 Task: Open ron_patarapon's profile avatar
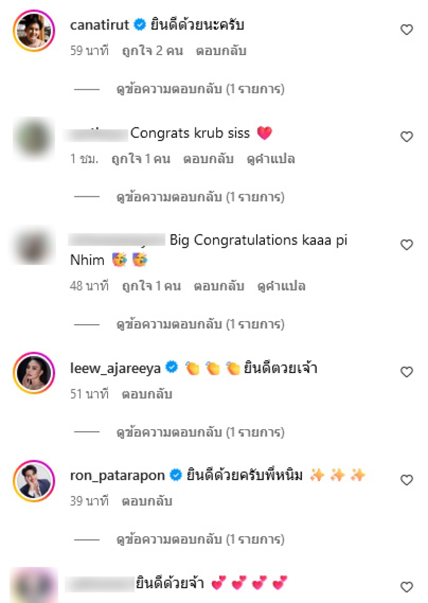tap(34, 480)
